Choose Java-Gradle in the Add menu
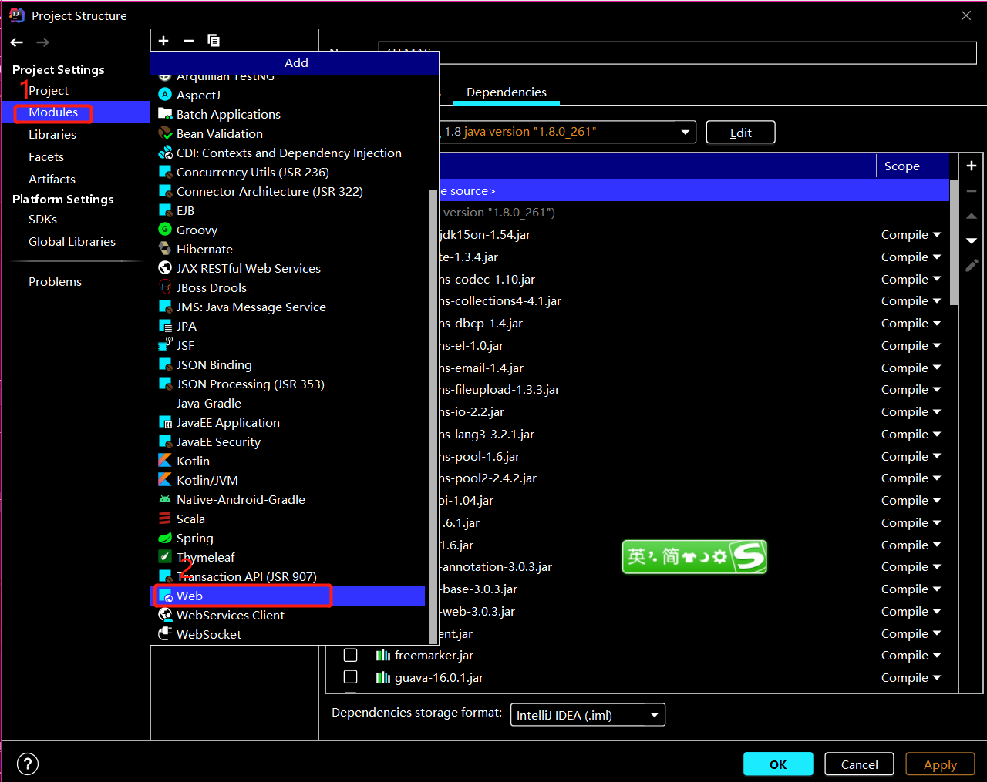This screenshot has width=987, height=782. [x=289, y=403]
